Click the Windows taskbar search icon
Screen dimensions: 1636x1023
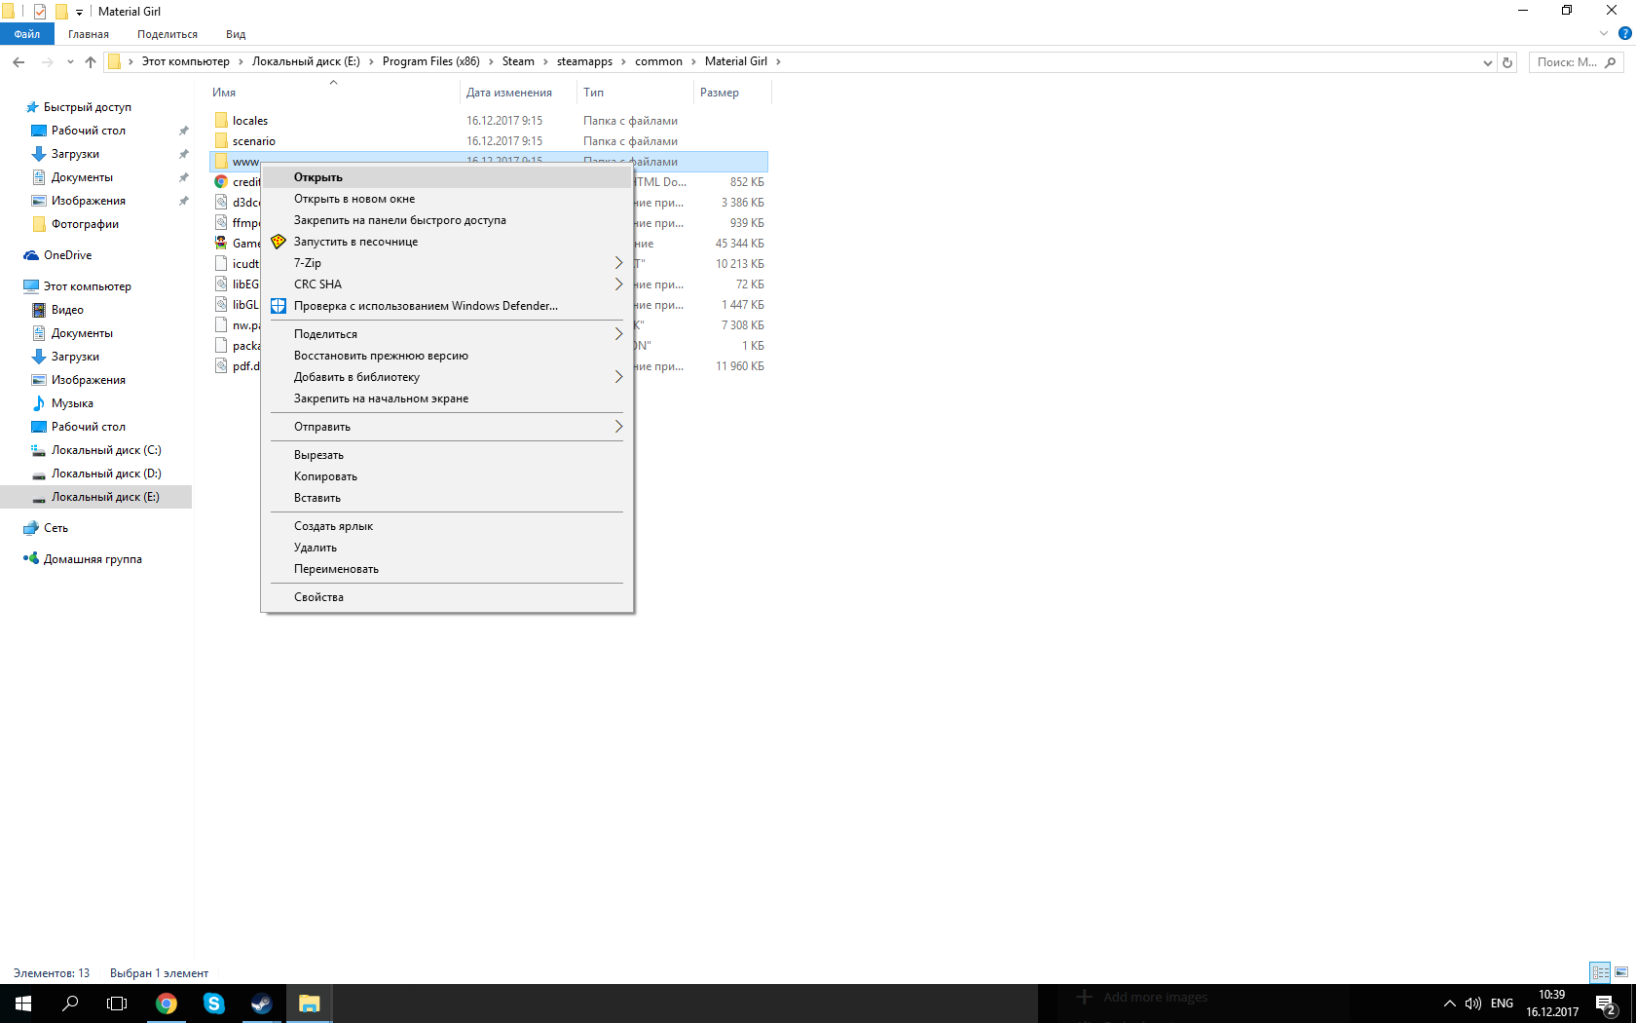click(x=70, y=1004)
